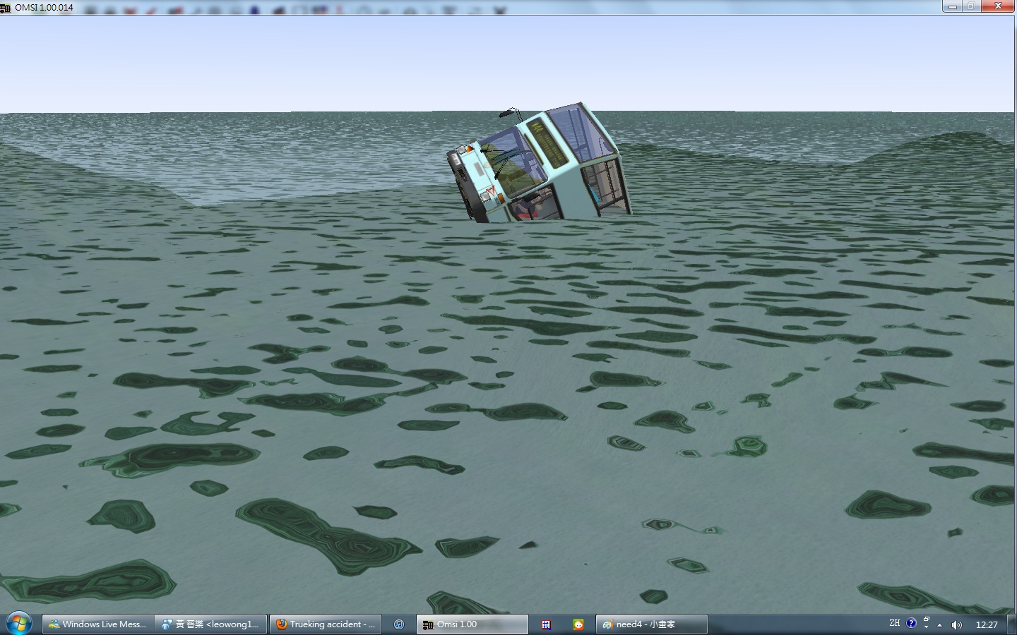Viewport: 1017px width, 635px height.
Task: Switch to Windows Live Messenger taskbar button
Action: [97, 624]
